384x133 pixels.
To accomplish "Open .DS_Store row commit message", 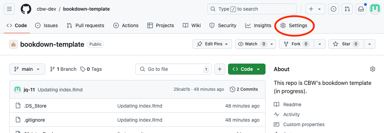I will [139, 106].
